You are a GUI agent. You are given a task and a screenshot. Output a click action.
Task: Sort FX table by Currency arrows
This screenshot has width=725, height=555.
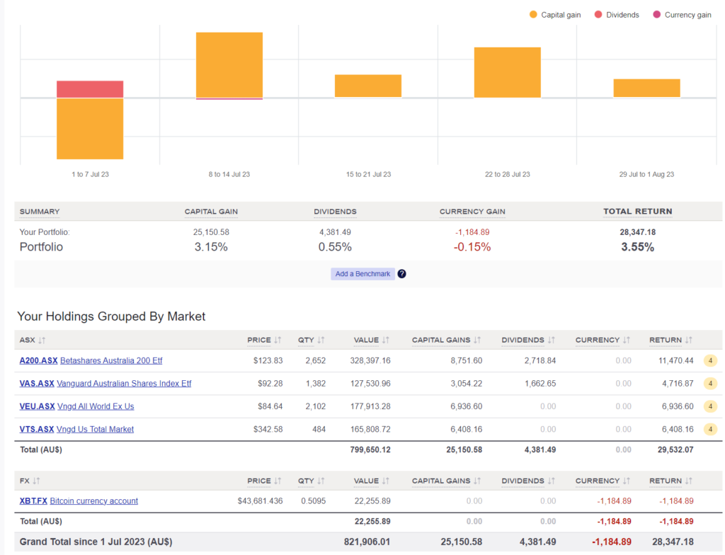point(626,481)
